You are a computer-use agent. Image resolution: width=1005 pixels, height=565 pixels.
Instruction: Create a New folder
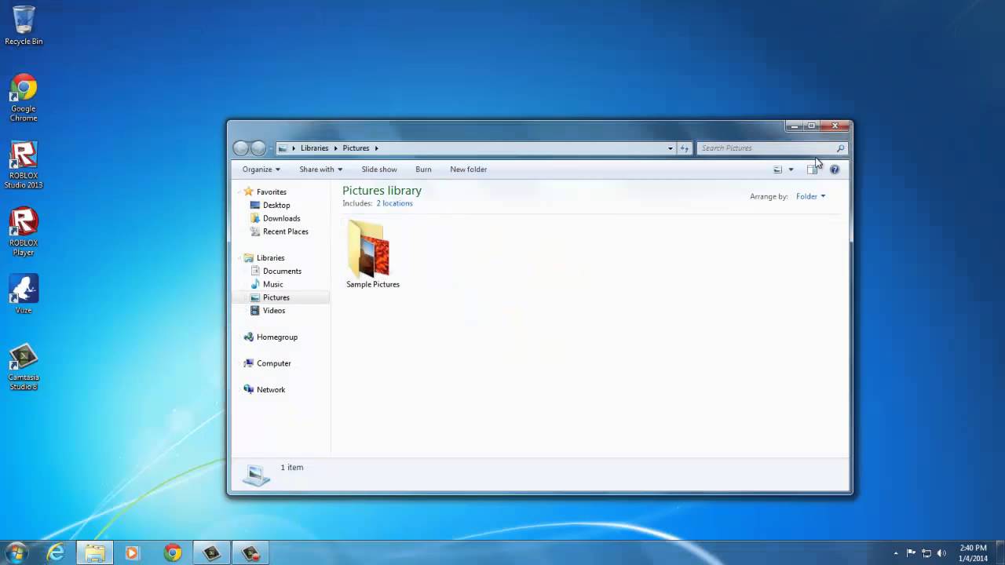(469, 169)
